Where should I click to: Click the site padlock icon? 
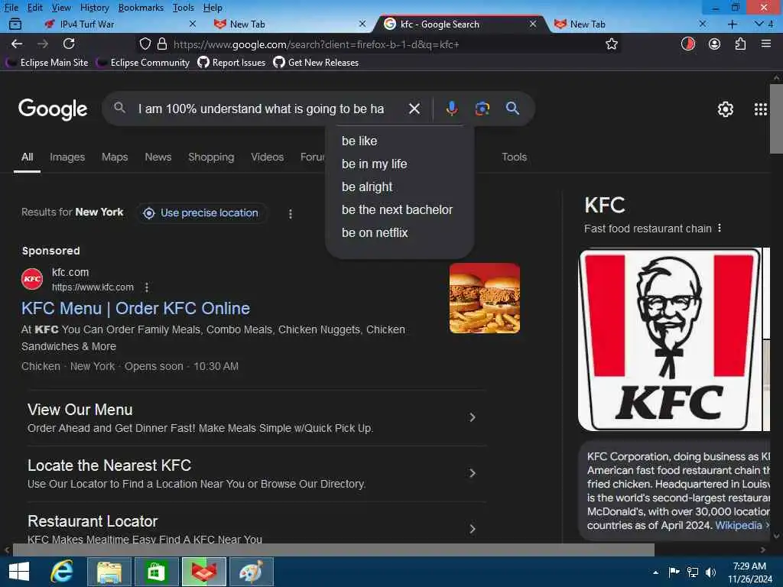[162, 44]
